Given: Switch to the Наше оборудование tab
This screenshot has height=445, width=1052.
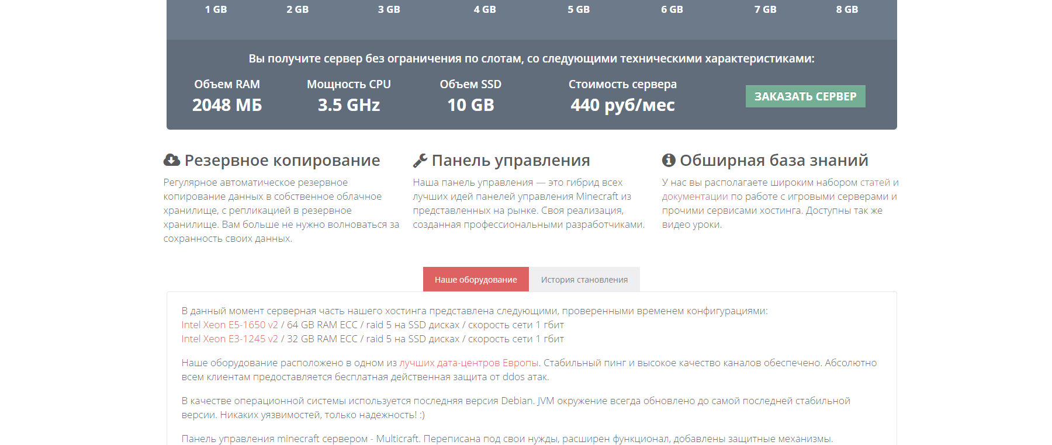Looking at the screenshot, I should click(476, 280).
